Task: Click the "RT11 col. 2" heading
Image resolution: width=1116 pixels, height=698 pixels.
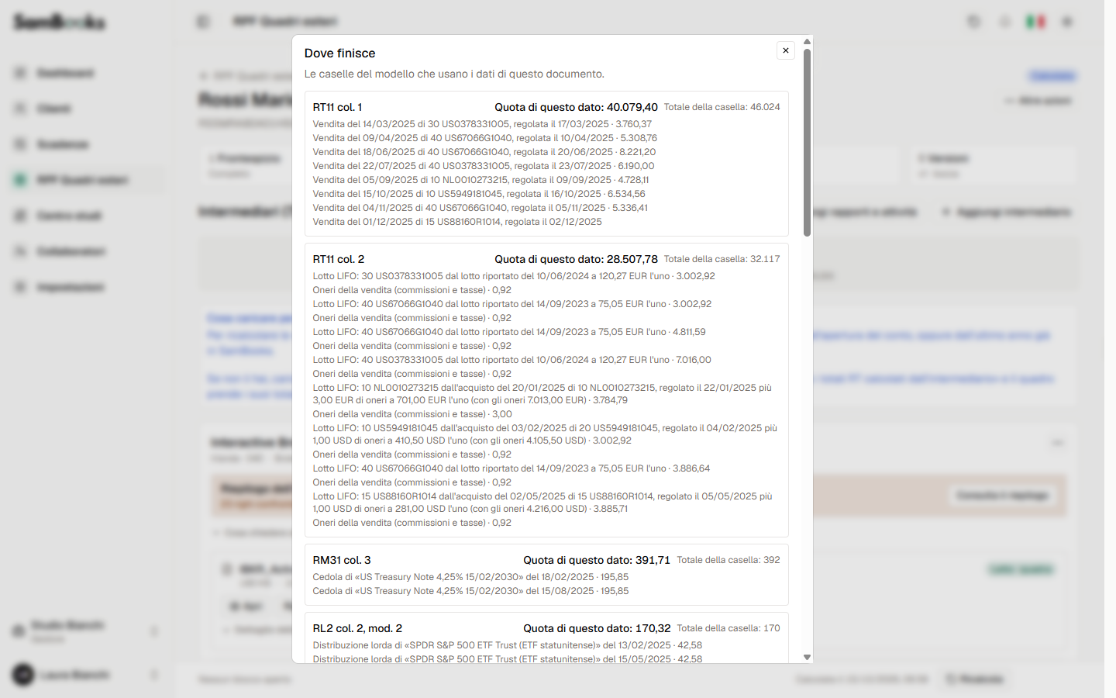Action: [x=339, y=260]
